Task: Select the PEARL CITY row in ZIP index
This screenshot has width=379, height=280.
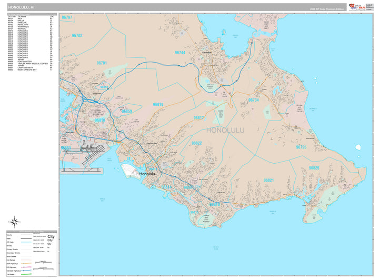Action: (30, 25)
